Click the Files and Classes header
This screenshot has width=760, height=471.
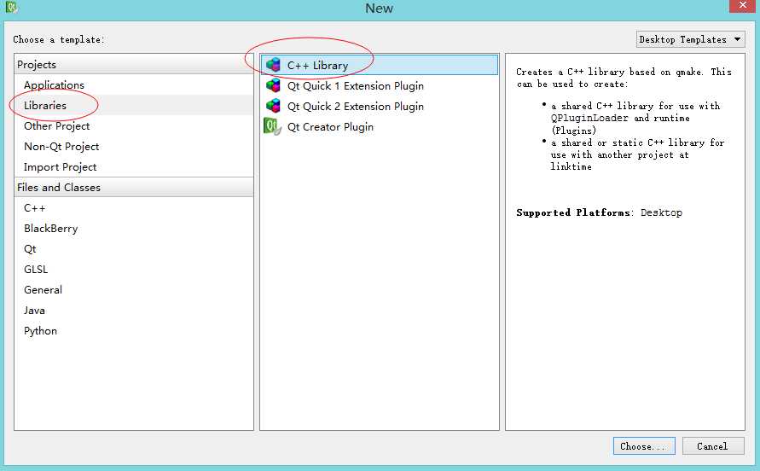pyautogui.click(x=134, y=187)
